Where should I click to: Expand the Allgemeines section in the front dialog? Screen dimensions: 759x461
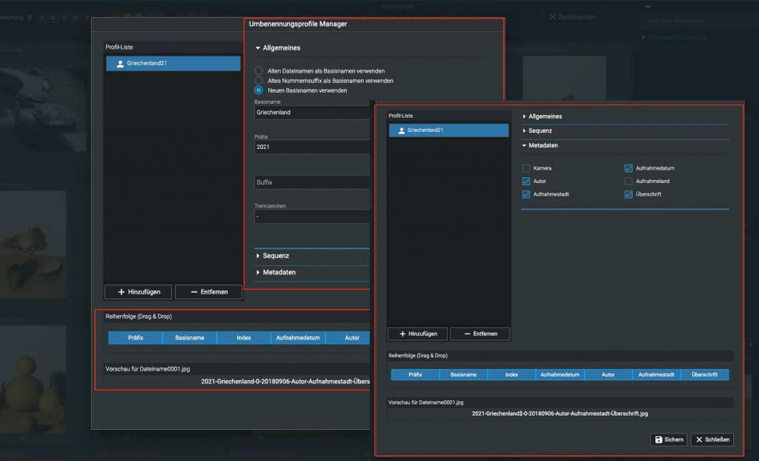point(525,116)
